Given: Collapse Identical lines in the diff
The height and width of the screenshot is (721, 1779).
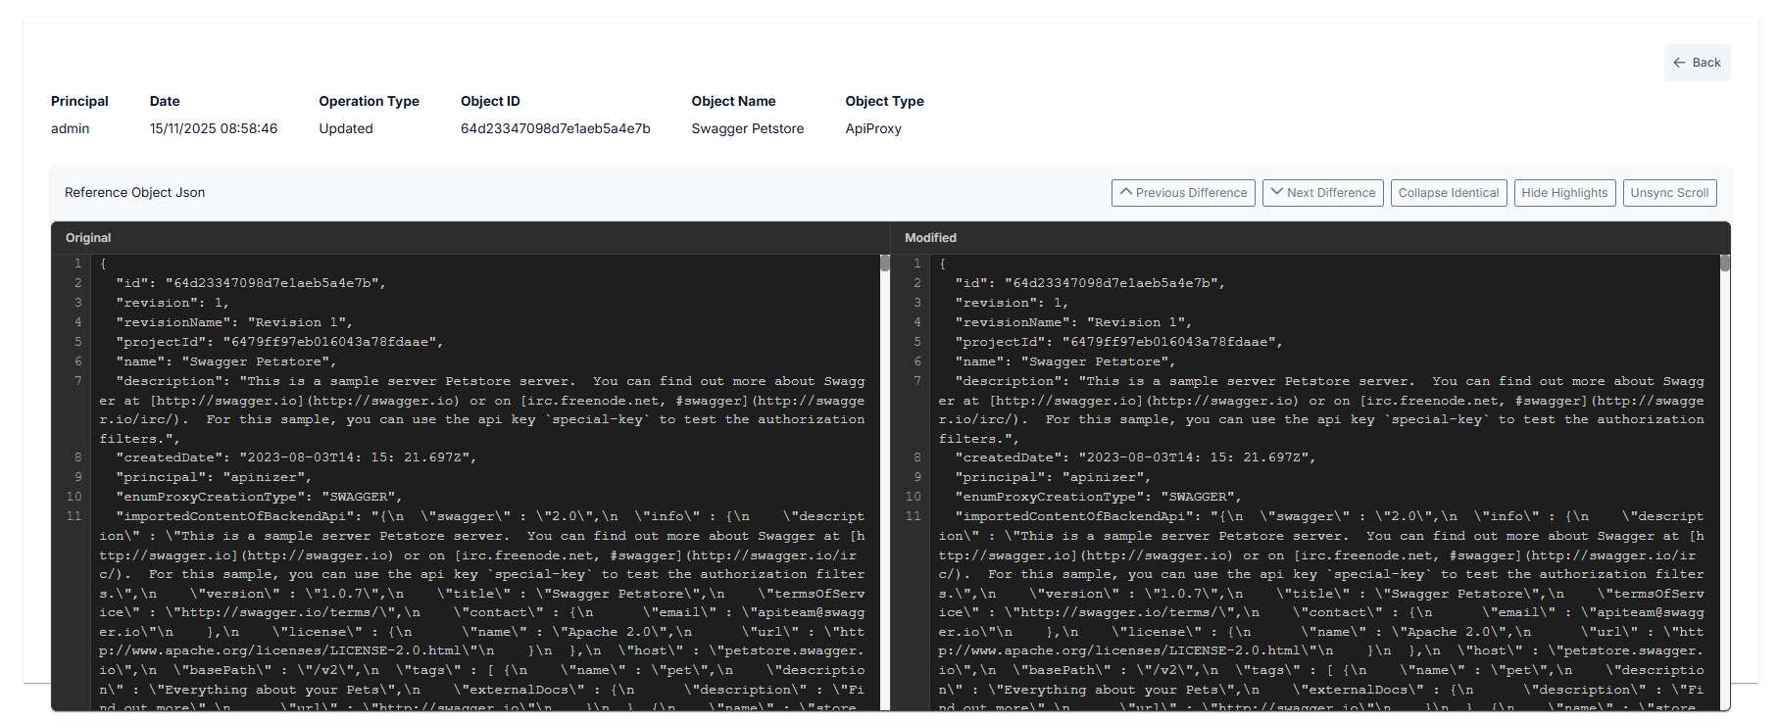Looking at the screenshot, I should point(1448,193).
